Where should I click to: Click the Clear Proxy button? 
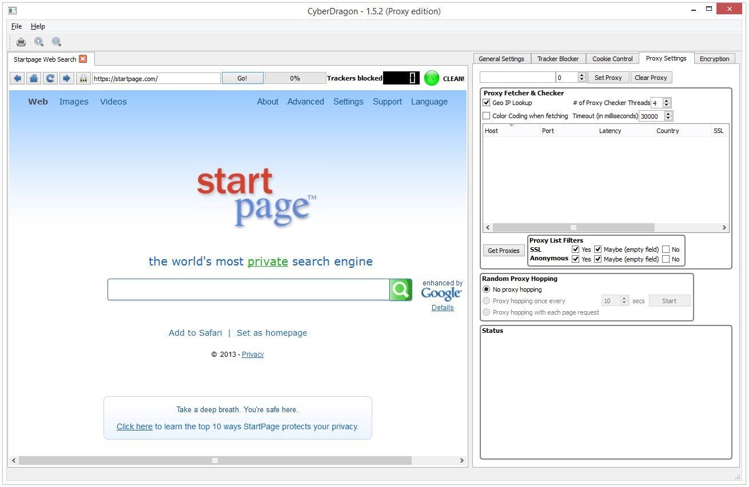point(651,78)
